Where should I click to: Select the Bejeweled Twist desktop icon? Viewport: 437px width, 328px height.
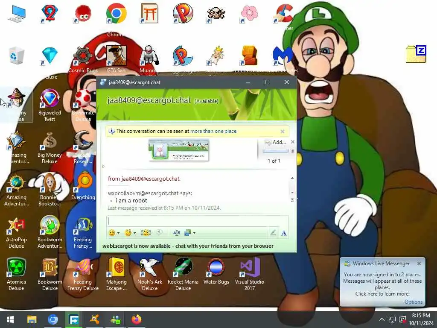tap(50, 105)
